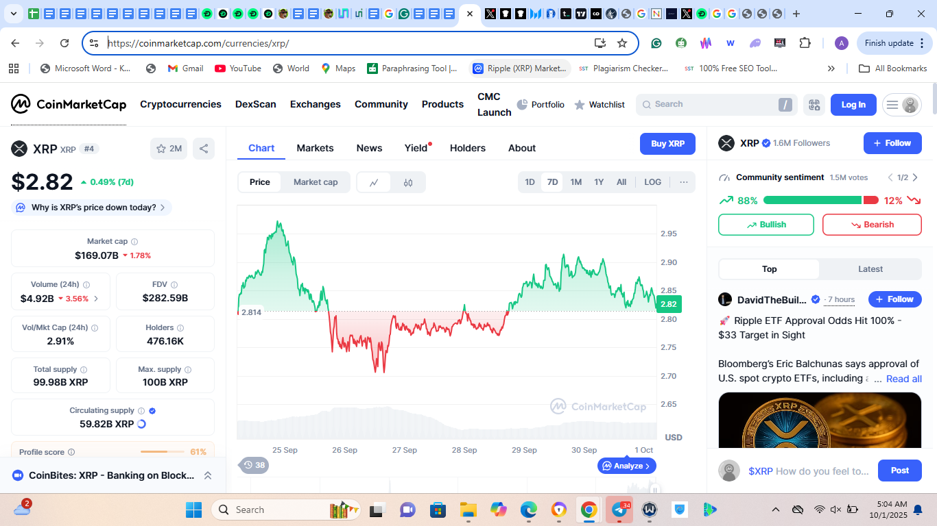Viewport: 937px width, 526px height.
Task: Select the line chart view icon
Action: click(374, 182)
